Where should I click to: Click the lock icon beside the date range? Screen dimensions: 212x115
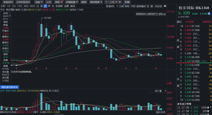(164, 14)
